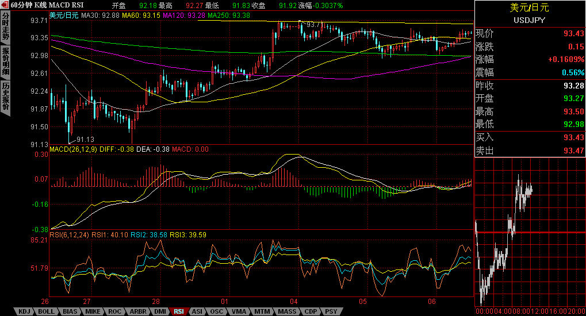Image resolution: width=586 pixels, height=316 pixels.
Task: Click the RSI3: 39.59 value
Action: click(188, 234)
